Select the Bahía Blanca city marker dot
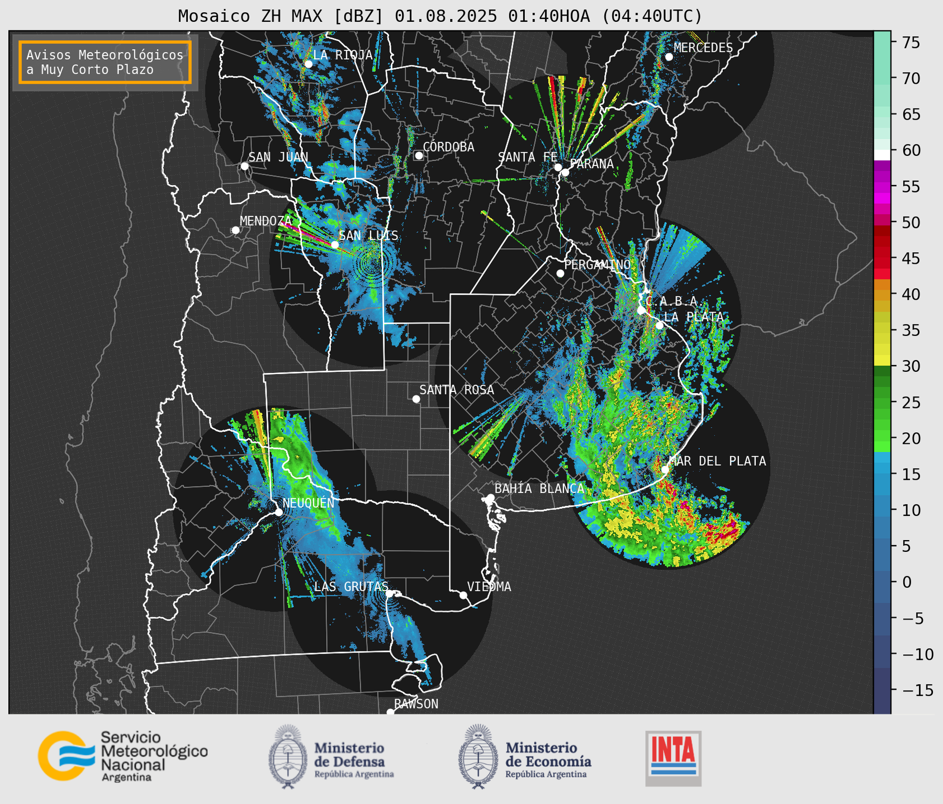943x804 pixels. 490,498
